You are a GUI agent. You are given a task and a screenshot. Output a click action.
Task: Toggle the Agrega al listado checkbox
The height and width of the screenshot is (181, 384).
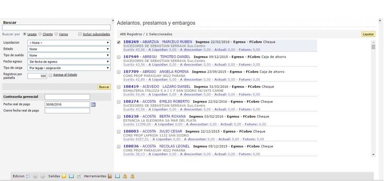50,75
